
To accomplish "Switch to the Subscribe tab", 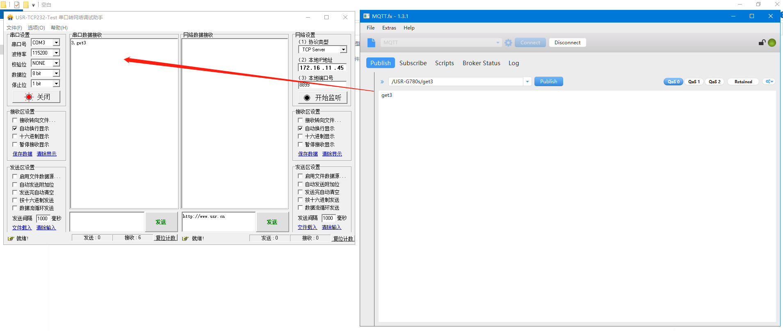I will click(413, 63).
